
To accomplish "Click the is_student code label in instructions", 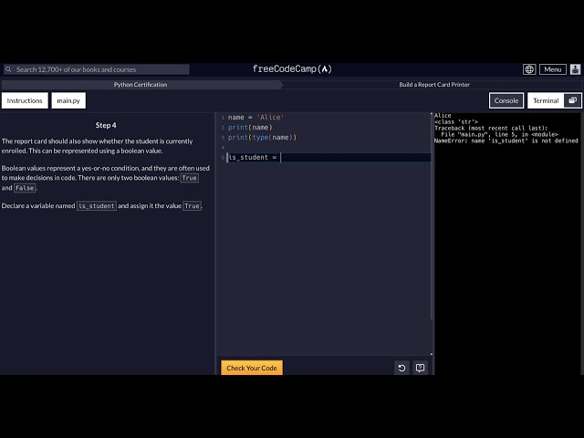I will click(97, 206).
